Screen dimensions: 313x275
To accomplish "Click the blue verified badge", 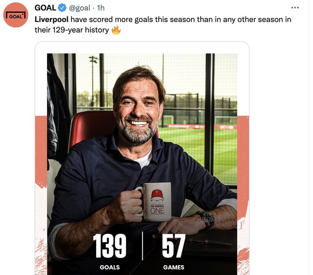I will click(63, 8).
